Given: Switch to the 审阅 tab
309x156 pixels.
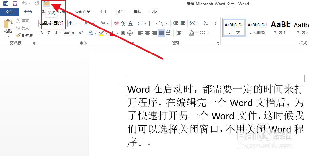Looking at the screenshot, I should 137,12.
